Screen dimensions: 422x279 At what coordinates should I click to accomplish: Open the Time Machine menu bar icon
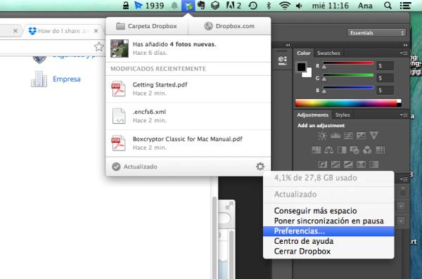click(x=252, y=6)
